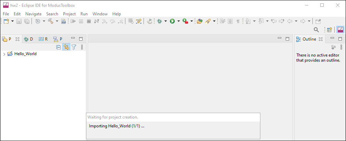The height and width of the screenshot is (141, 346).
Task: Click the Terminate (stop) debug icon
Action: [x=89, y=21]
